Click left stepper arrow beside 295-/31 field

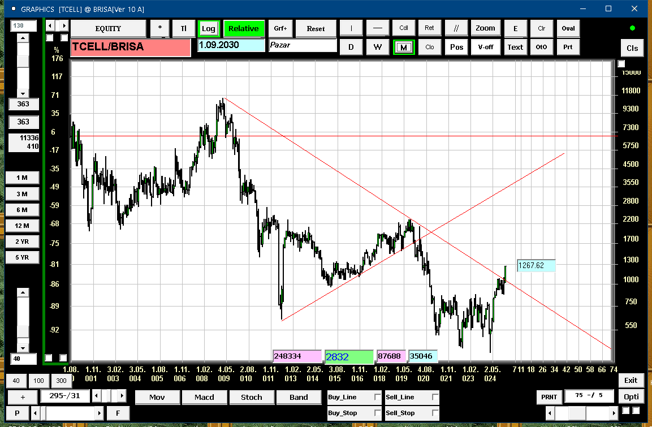coord(97,395)
